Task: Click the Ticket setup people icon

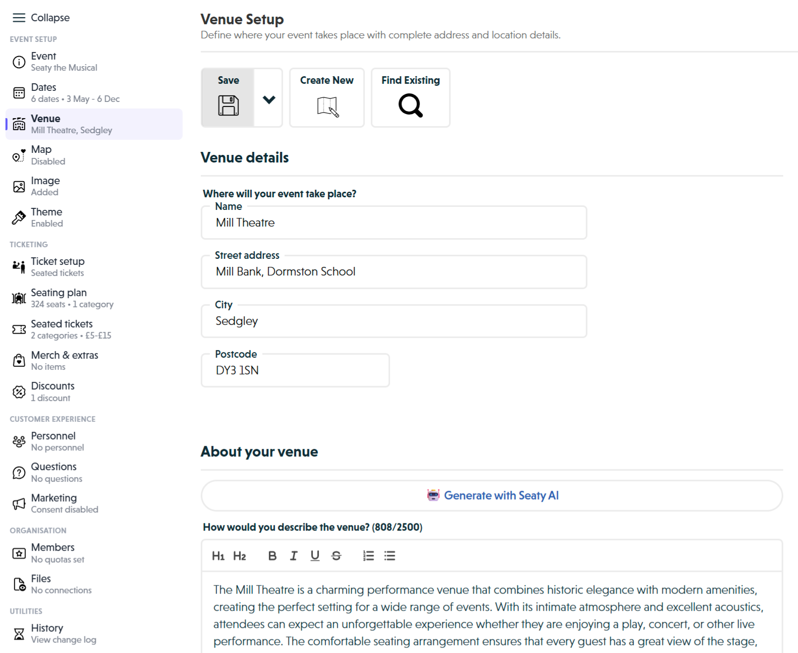Action: click(x=19, y=267)
